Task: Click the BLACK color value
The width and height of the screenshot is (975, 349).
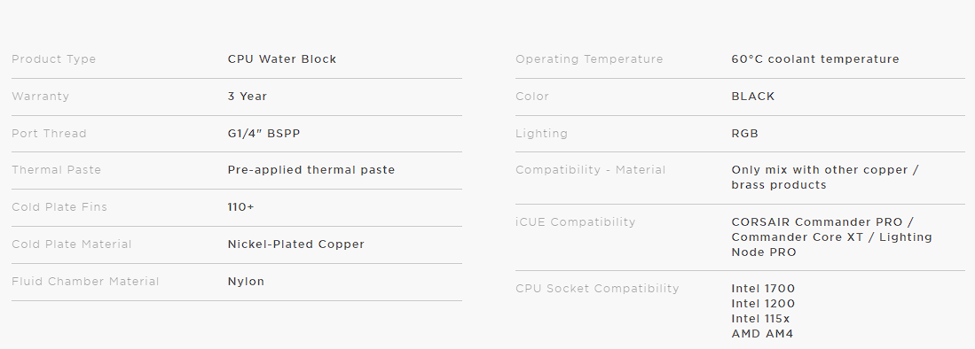Action: pyautogui.click(x=753, y=97)
